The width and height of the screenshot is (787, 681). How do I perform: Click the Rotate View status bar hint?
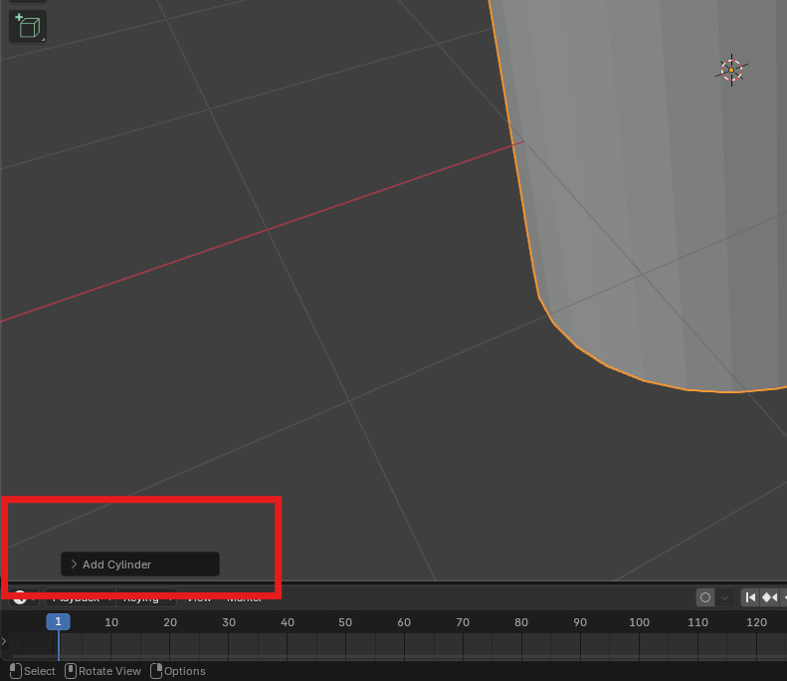point(102,671)
